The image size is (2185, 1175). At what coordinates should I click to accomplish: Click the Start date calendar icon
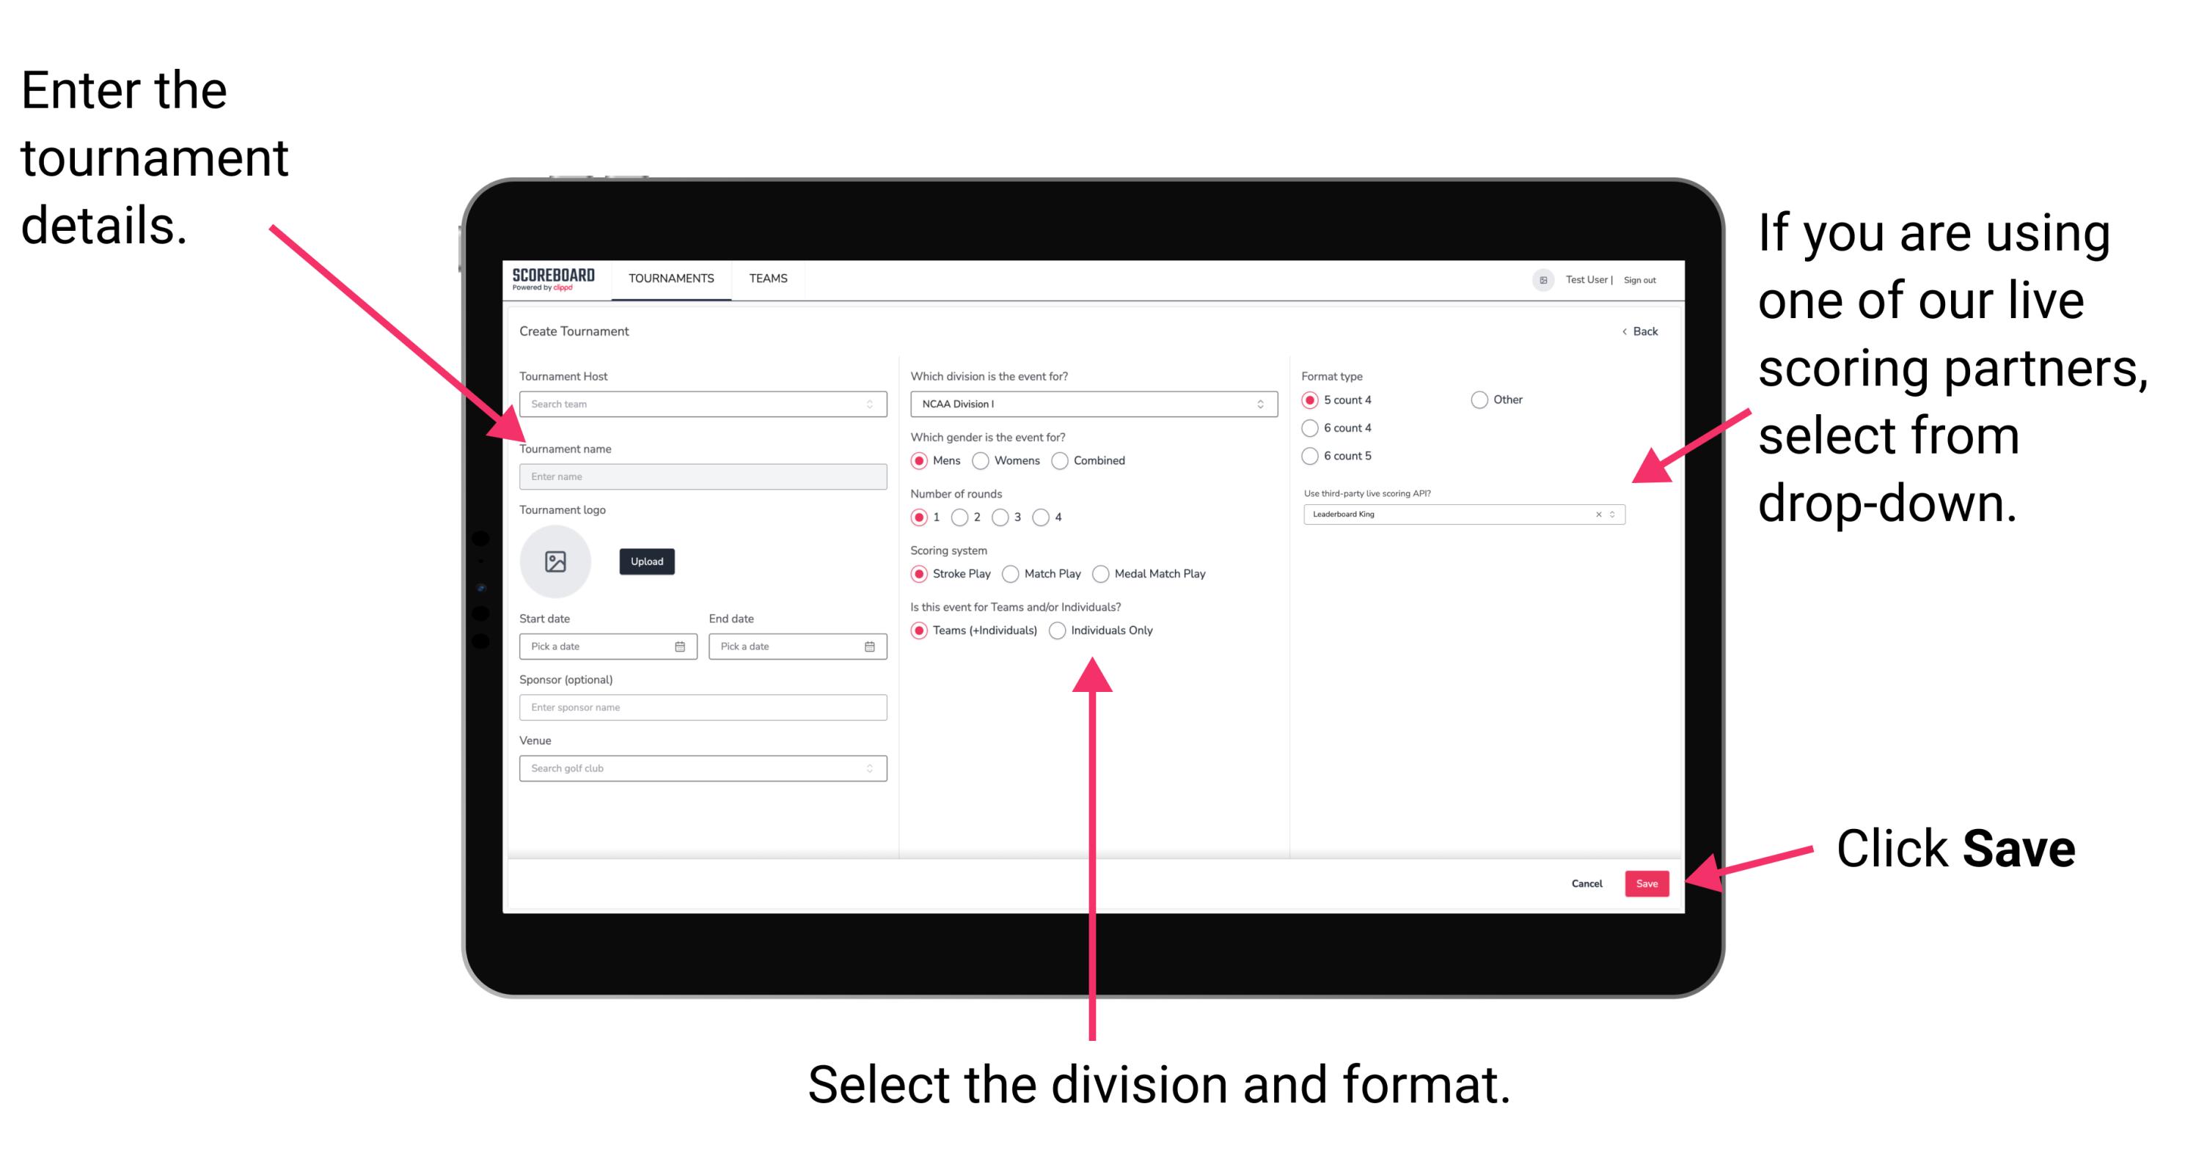coord(681,647)
